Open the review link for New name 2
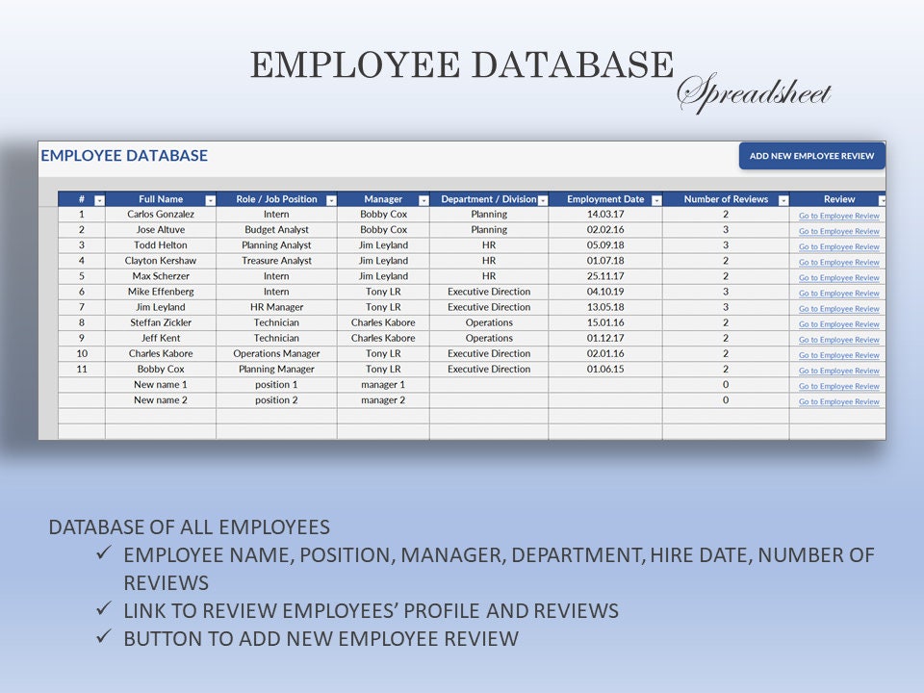 838,401
